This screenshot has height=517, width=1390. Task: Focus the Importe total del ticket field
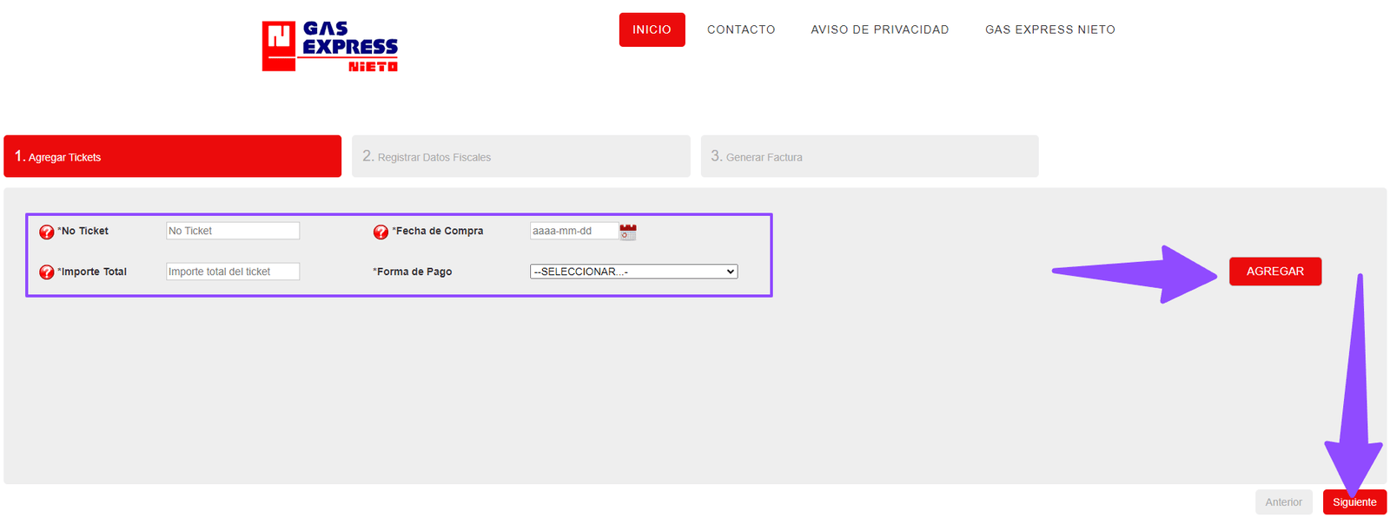coord(233,272)
